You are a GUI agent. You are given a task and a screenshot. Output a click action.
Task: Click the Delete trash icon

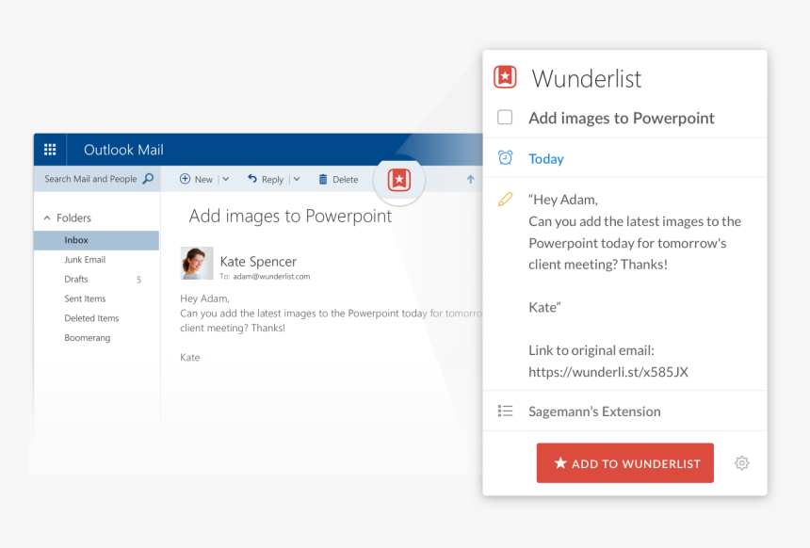(x=323, y=179)
